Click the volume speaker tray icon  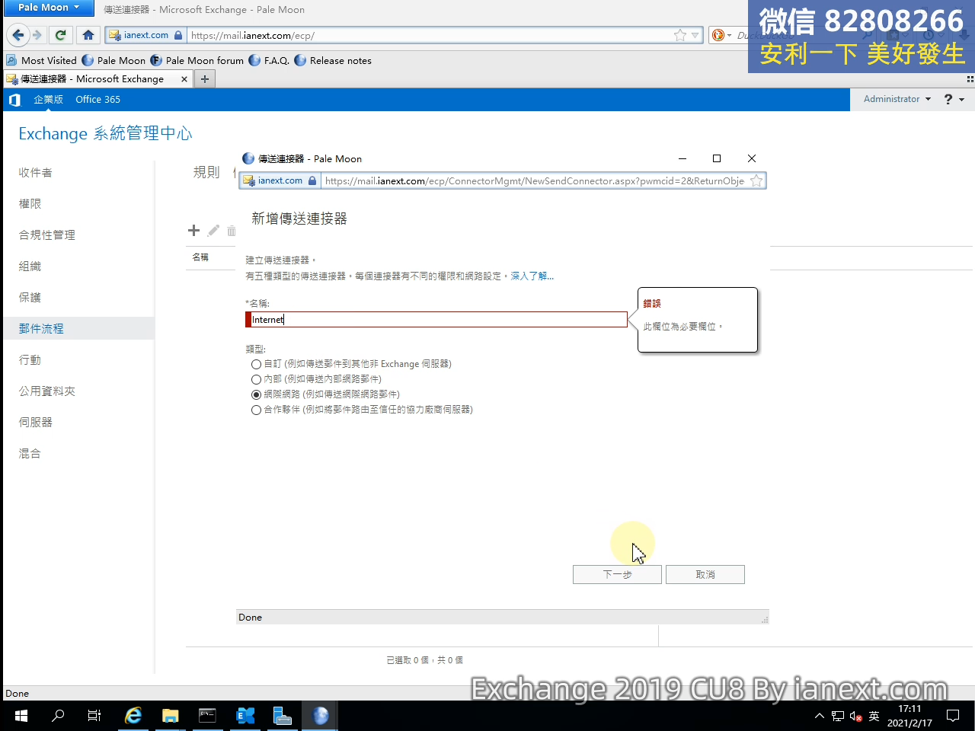[855, 717]
